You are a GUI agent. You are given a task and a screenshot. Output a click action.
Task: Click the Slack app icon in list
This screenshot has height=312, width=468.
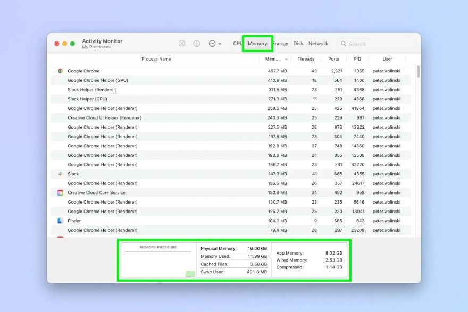[x=60, y=174]
